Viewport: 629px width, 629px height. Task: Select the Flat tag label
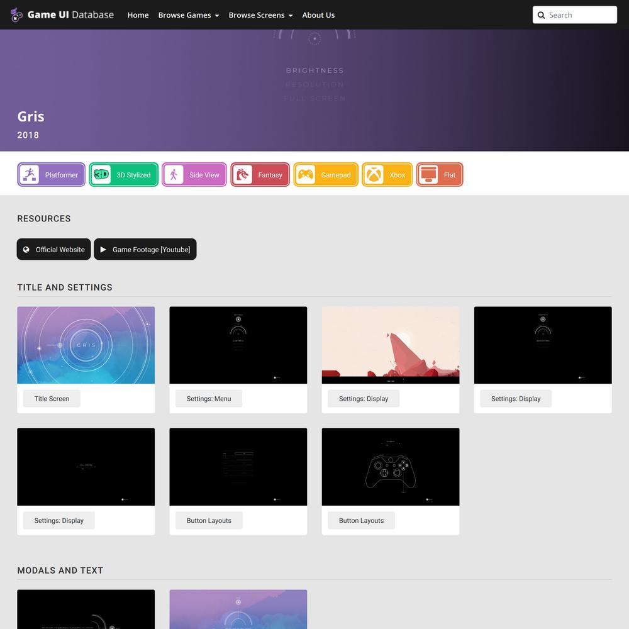(449, 175)
